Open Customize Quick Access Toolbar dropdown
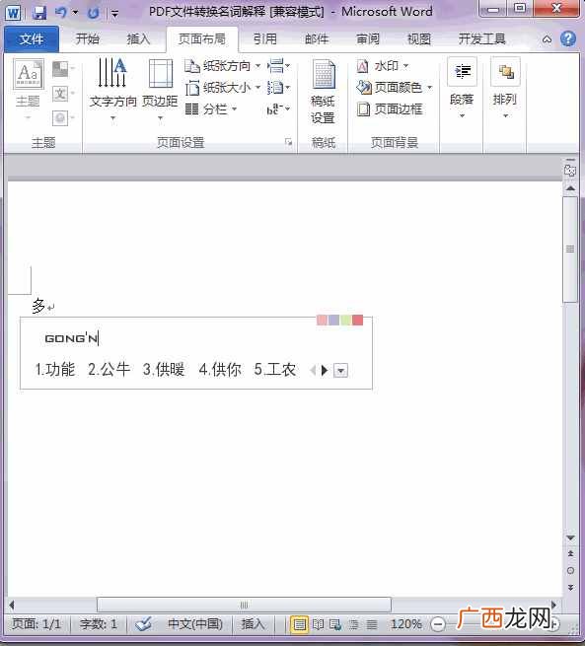The height and width of the screenshot is (646, 585). point(115,14)
